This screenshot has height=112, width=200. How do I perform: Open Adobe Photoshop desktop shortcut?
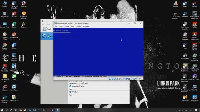pyautogui.click(x=14, y=57)
